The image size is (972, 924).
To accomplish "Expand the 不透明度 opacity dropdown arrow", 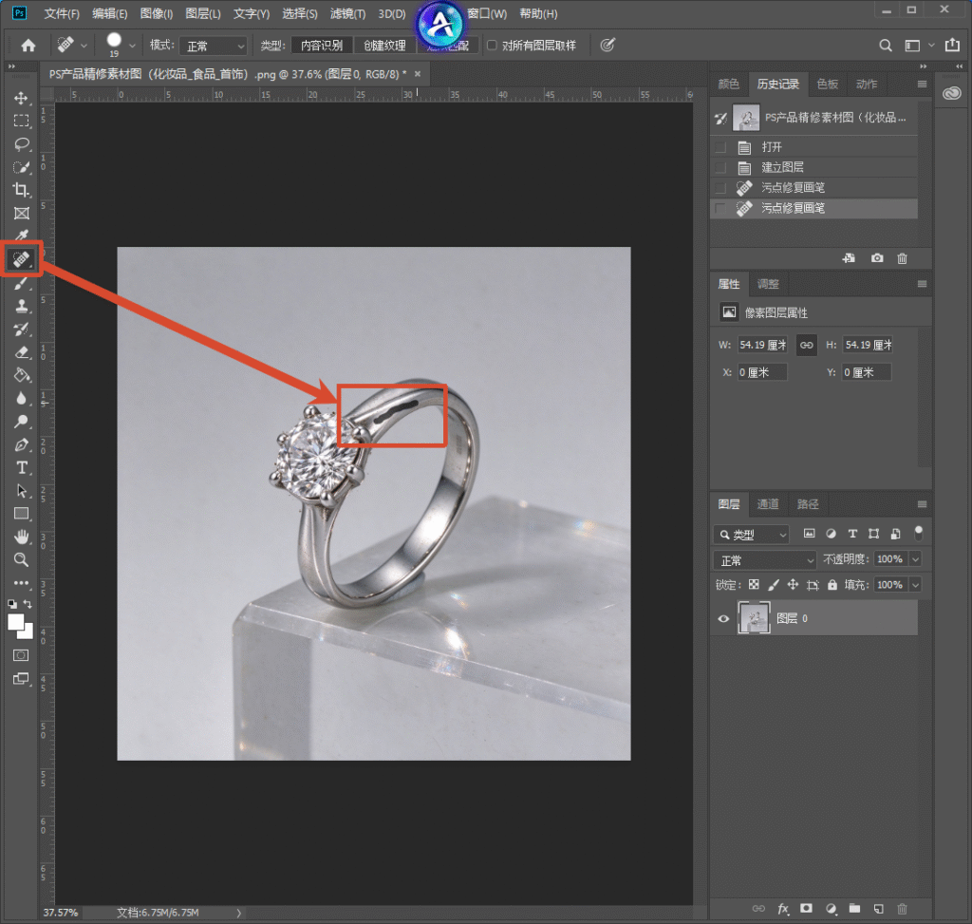I will (915, 559).
